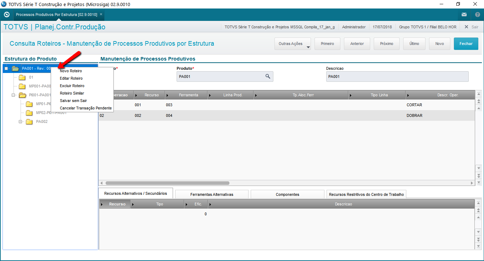Click the 002 recurso cell

point(138,115)
